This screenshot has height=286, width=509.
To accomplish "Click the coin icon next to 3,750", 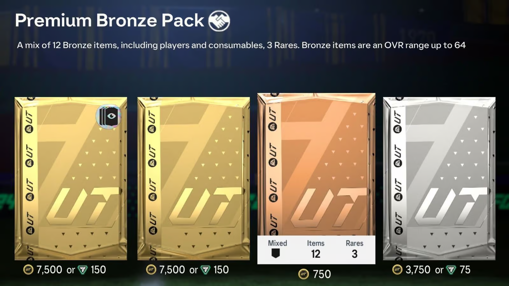I will tap(397, 270).
